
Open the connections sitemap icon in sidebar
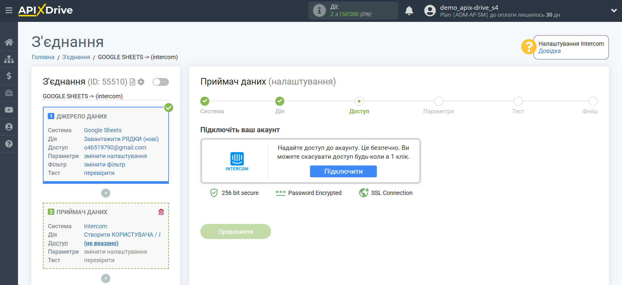(9, 59)
